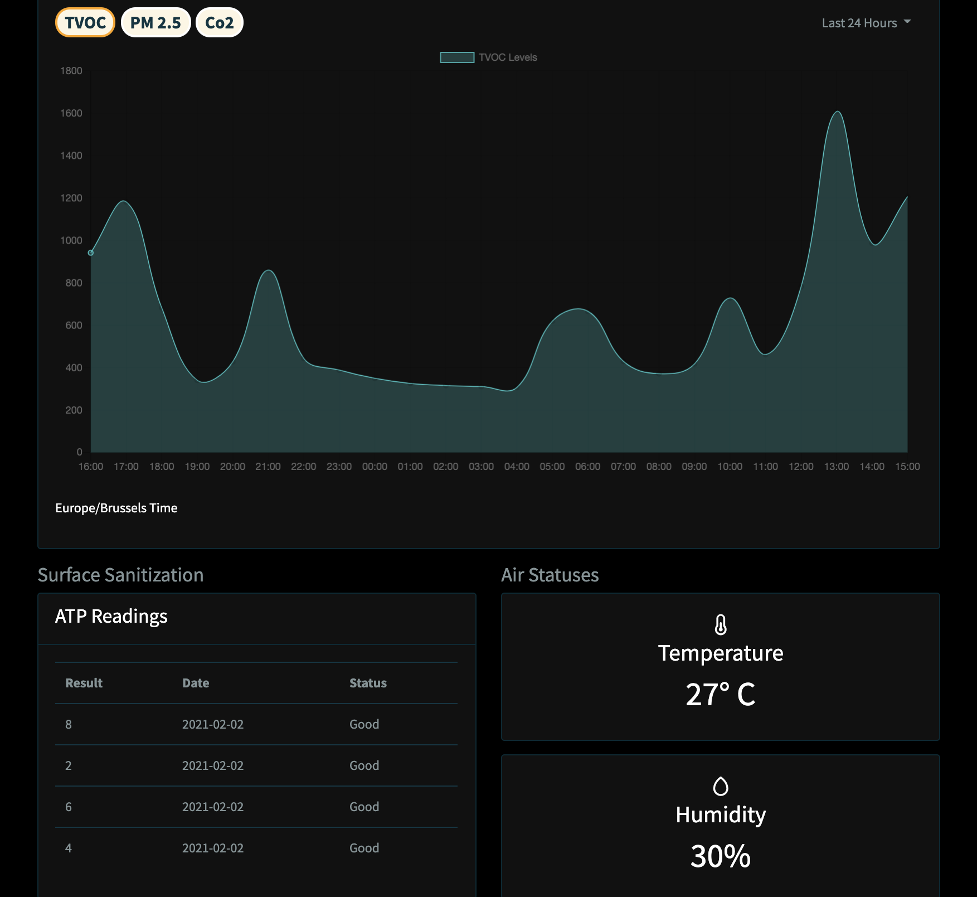Click the 30% humidity value
977x897 pixels.
click(x=721, y=856)
